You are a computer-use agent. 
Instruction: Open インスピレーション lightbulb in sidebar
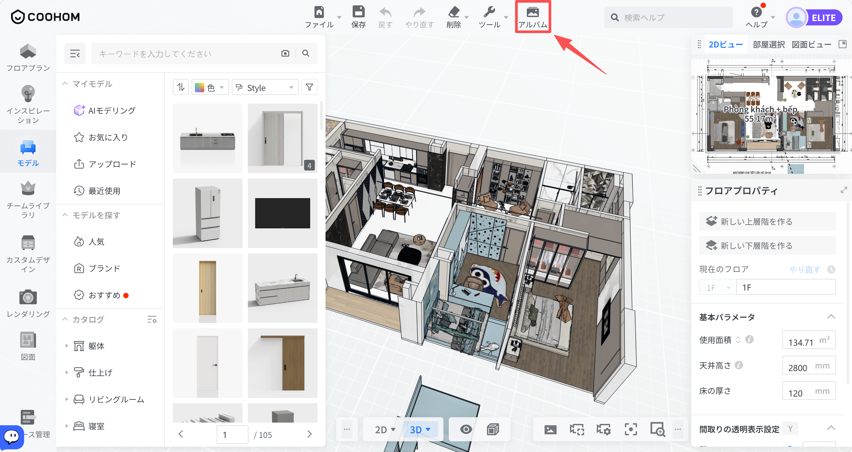tap(28, 104)
